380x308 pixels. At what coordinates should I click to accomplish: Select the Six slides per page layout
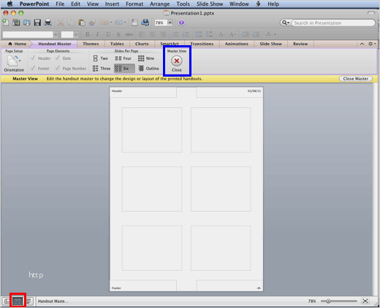pyautogui.click(x=124, y=69)
